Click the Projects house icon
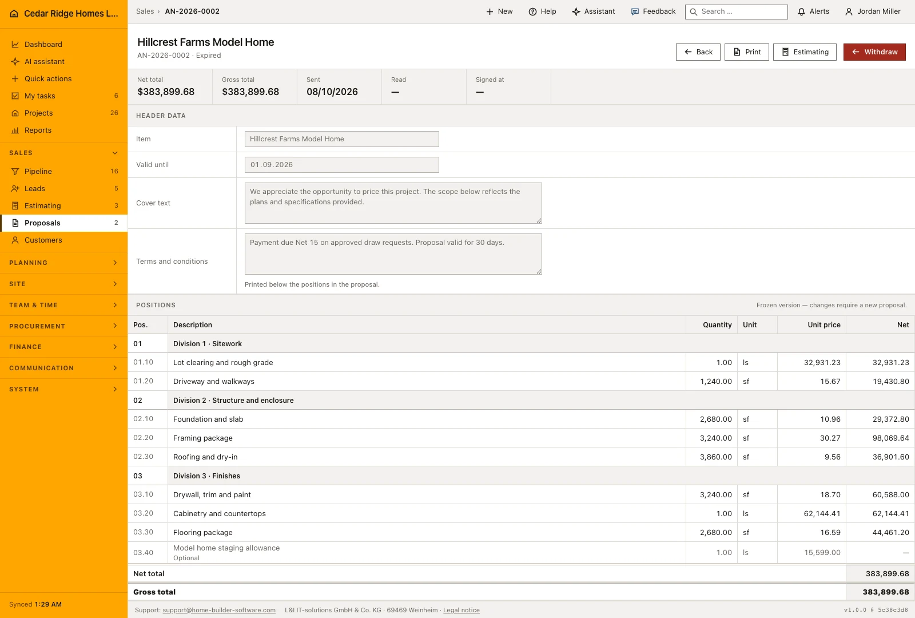 coord(15,113)
